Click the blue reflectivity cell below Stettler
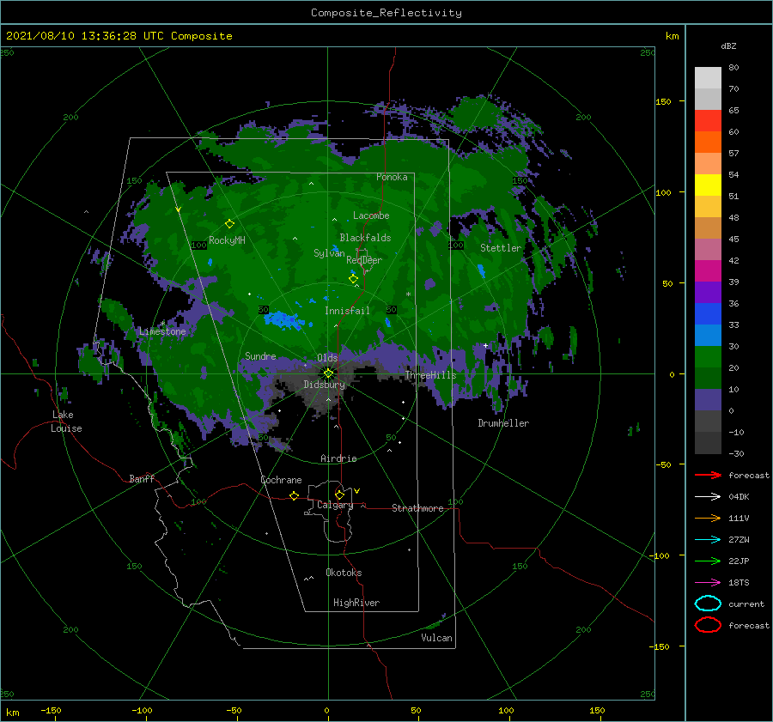Viewport: 773px width, 722px height. (481, 270)
